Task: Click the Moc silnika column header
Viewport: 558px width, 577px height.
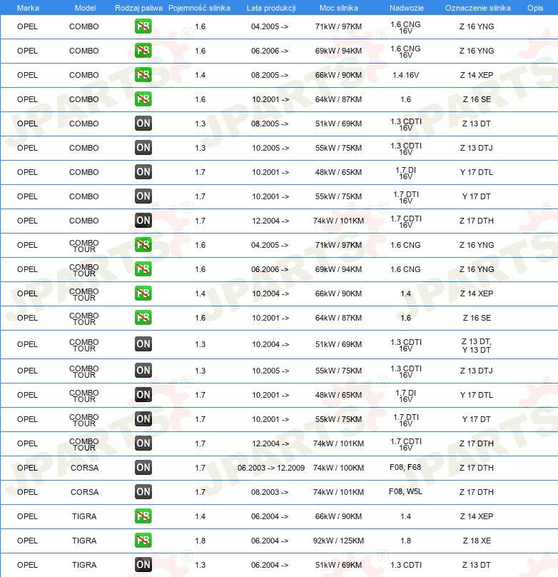Action: pyautogui.click(x=338, y=8)
